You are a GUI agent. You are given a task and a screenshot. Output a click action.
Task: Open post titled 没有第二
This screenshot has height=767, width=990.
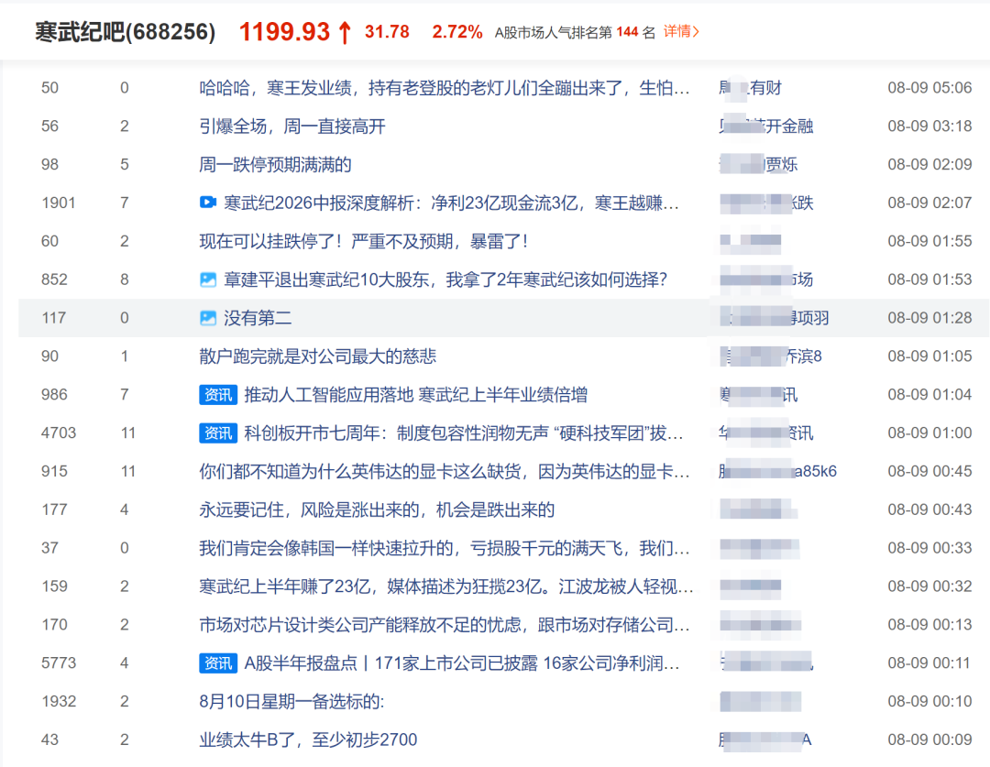click(258, 318)
